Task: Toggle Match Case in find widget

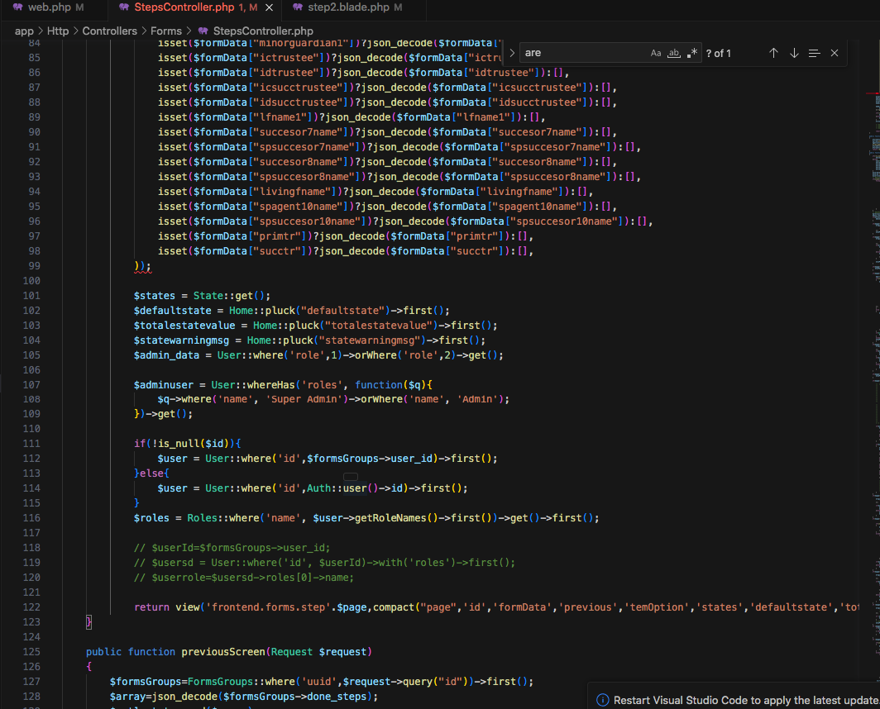Action: click(656, 53)
